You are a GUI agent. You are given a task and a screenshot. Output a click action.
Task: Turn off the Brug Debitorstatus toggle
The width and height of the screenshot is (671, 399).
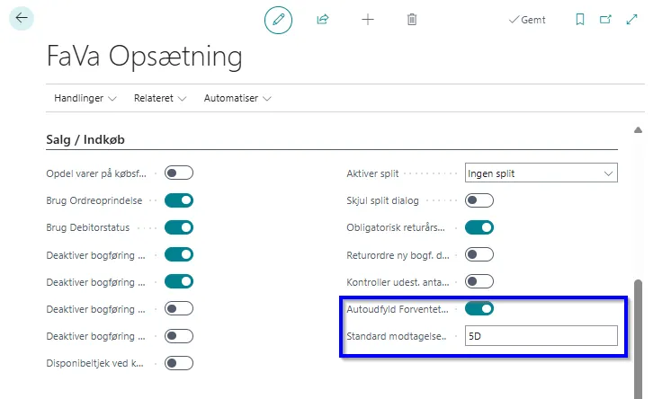(179, 227)
